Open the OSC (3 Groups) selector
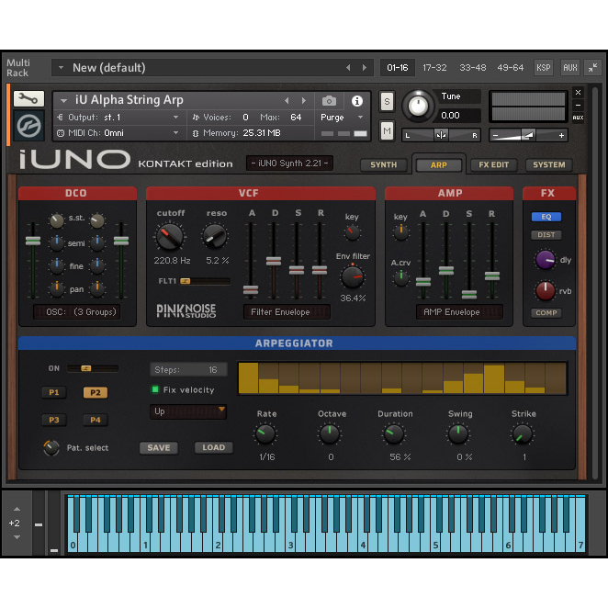Screen dimensions: 608x608 click(77, 311)
